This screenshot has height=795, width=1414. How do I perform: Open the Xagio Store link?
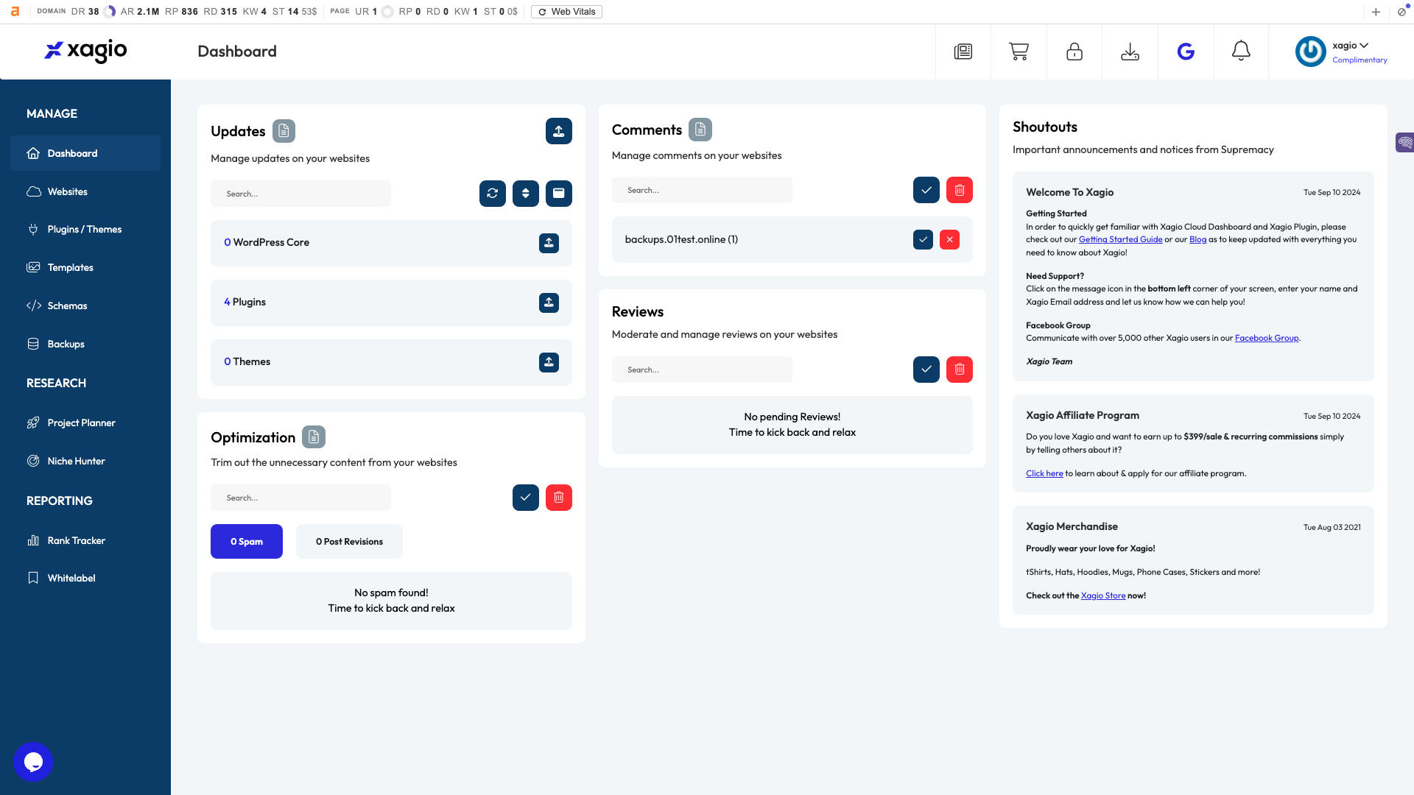coord(1102,596)
